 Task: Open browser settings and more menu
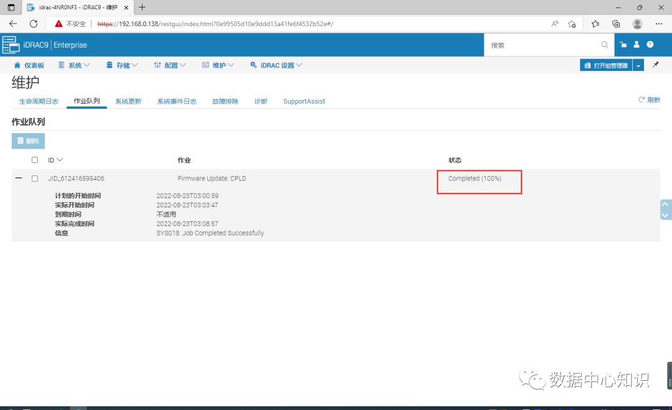pos(659,24)
